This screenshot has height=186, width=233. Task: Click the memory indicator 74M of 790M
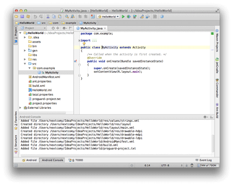tap(208, 165)
